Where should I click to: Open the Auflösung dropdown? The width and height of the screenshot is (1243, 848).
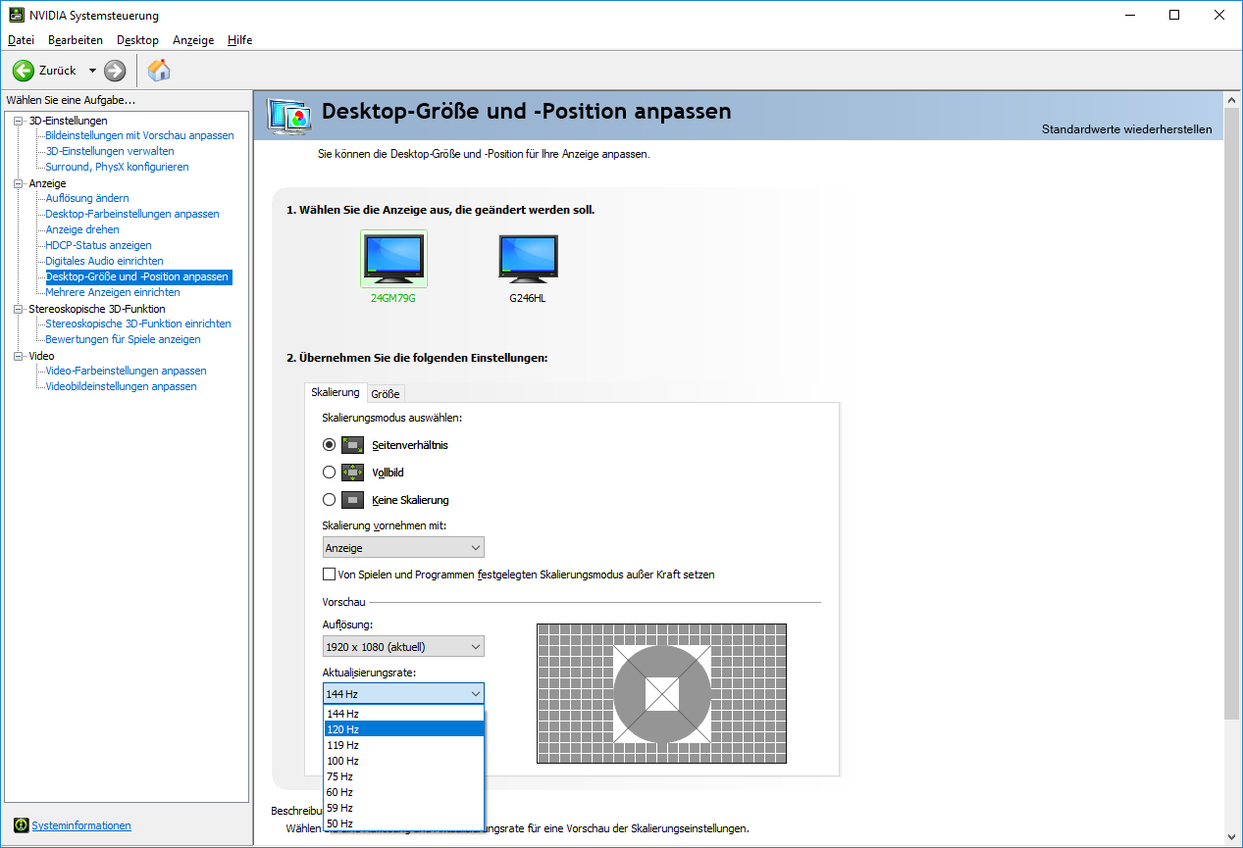(403, 647)
